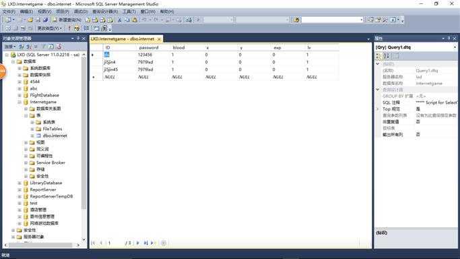Click the SQL 注释 property row
The height and width of the screenshot is (259, 460).
pos(417,103)
